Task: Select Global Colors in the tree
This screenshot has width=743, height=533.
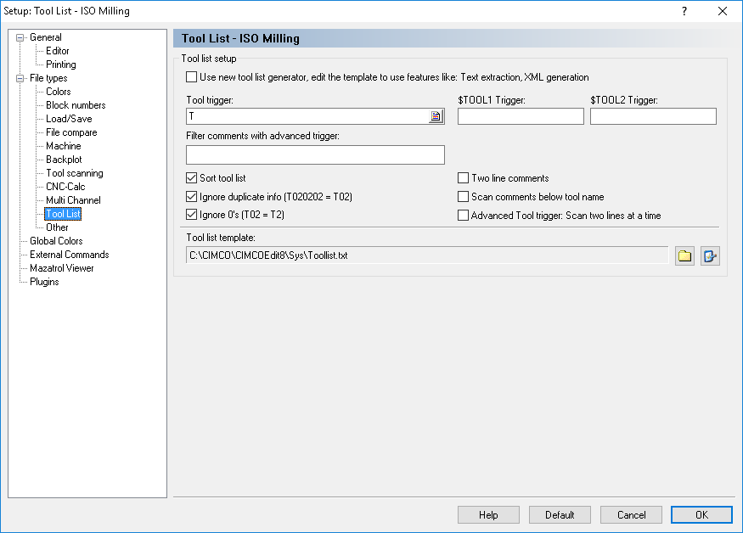Action: (x=56, y=241)
